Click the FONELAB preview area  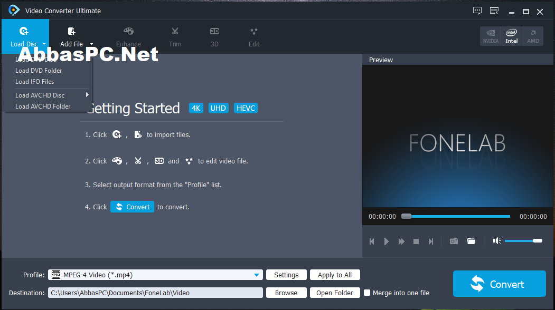(x=458, y=136)
